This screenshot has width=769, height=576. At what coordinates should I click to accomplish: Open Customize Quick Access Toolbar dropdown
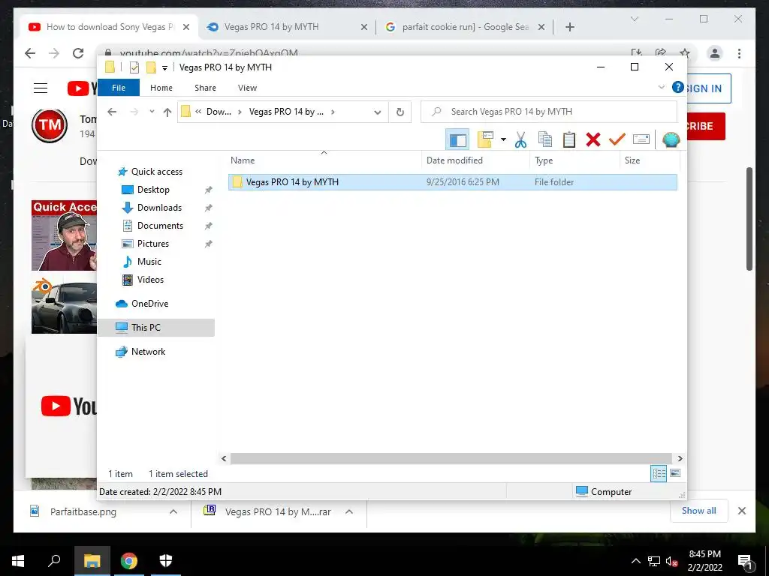164,68
